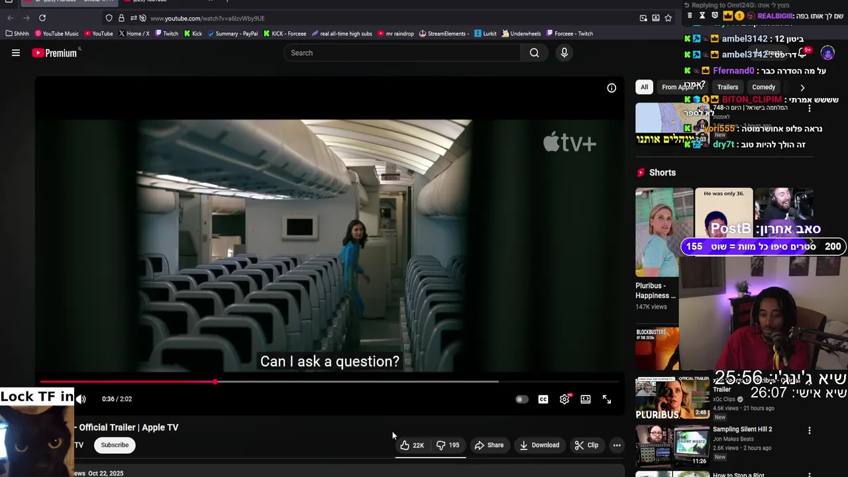
Task: Open Twitch bookmark
Action: pos(166,34)
